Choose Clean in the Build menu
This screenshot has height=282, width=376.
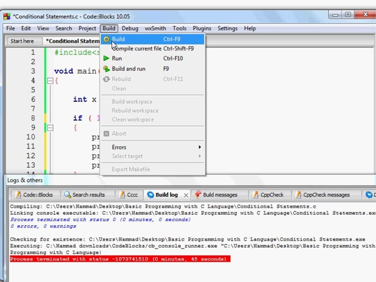(x=153, y=89)
